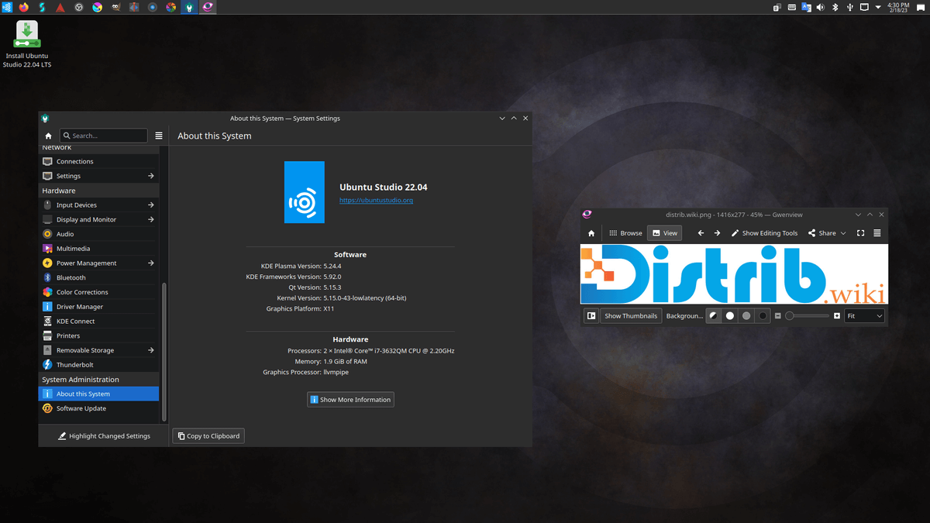Open network Settings entry in the sidebar
This screenshot has height=523, width=930.
pos(98,176)
